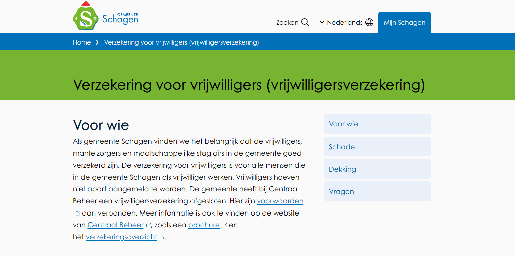Screen dimensions: 515x256
Task: Click the Gemeente Schagen logo
Action: click(105, 15)
